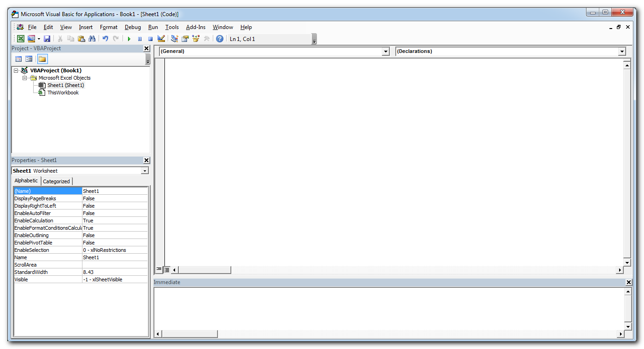Open the Project Explorer toolbar icon

point(175,39)
